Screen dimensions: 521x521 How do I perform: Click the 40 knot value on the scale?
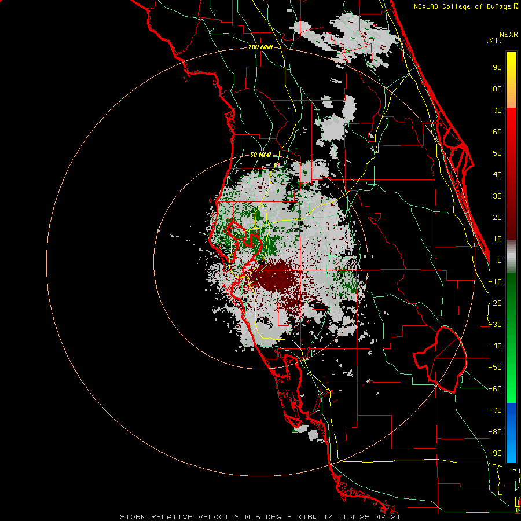[497, 175]
